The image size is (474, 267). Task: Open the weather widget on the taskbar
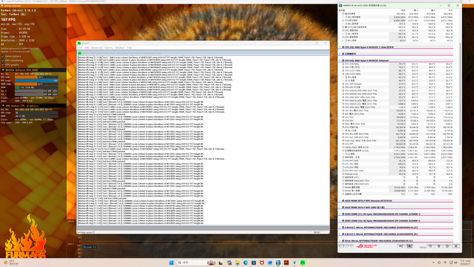click(x=11, y=263)
